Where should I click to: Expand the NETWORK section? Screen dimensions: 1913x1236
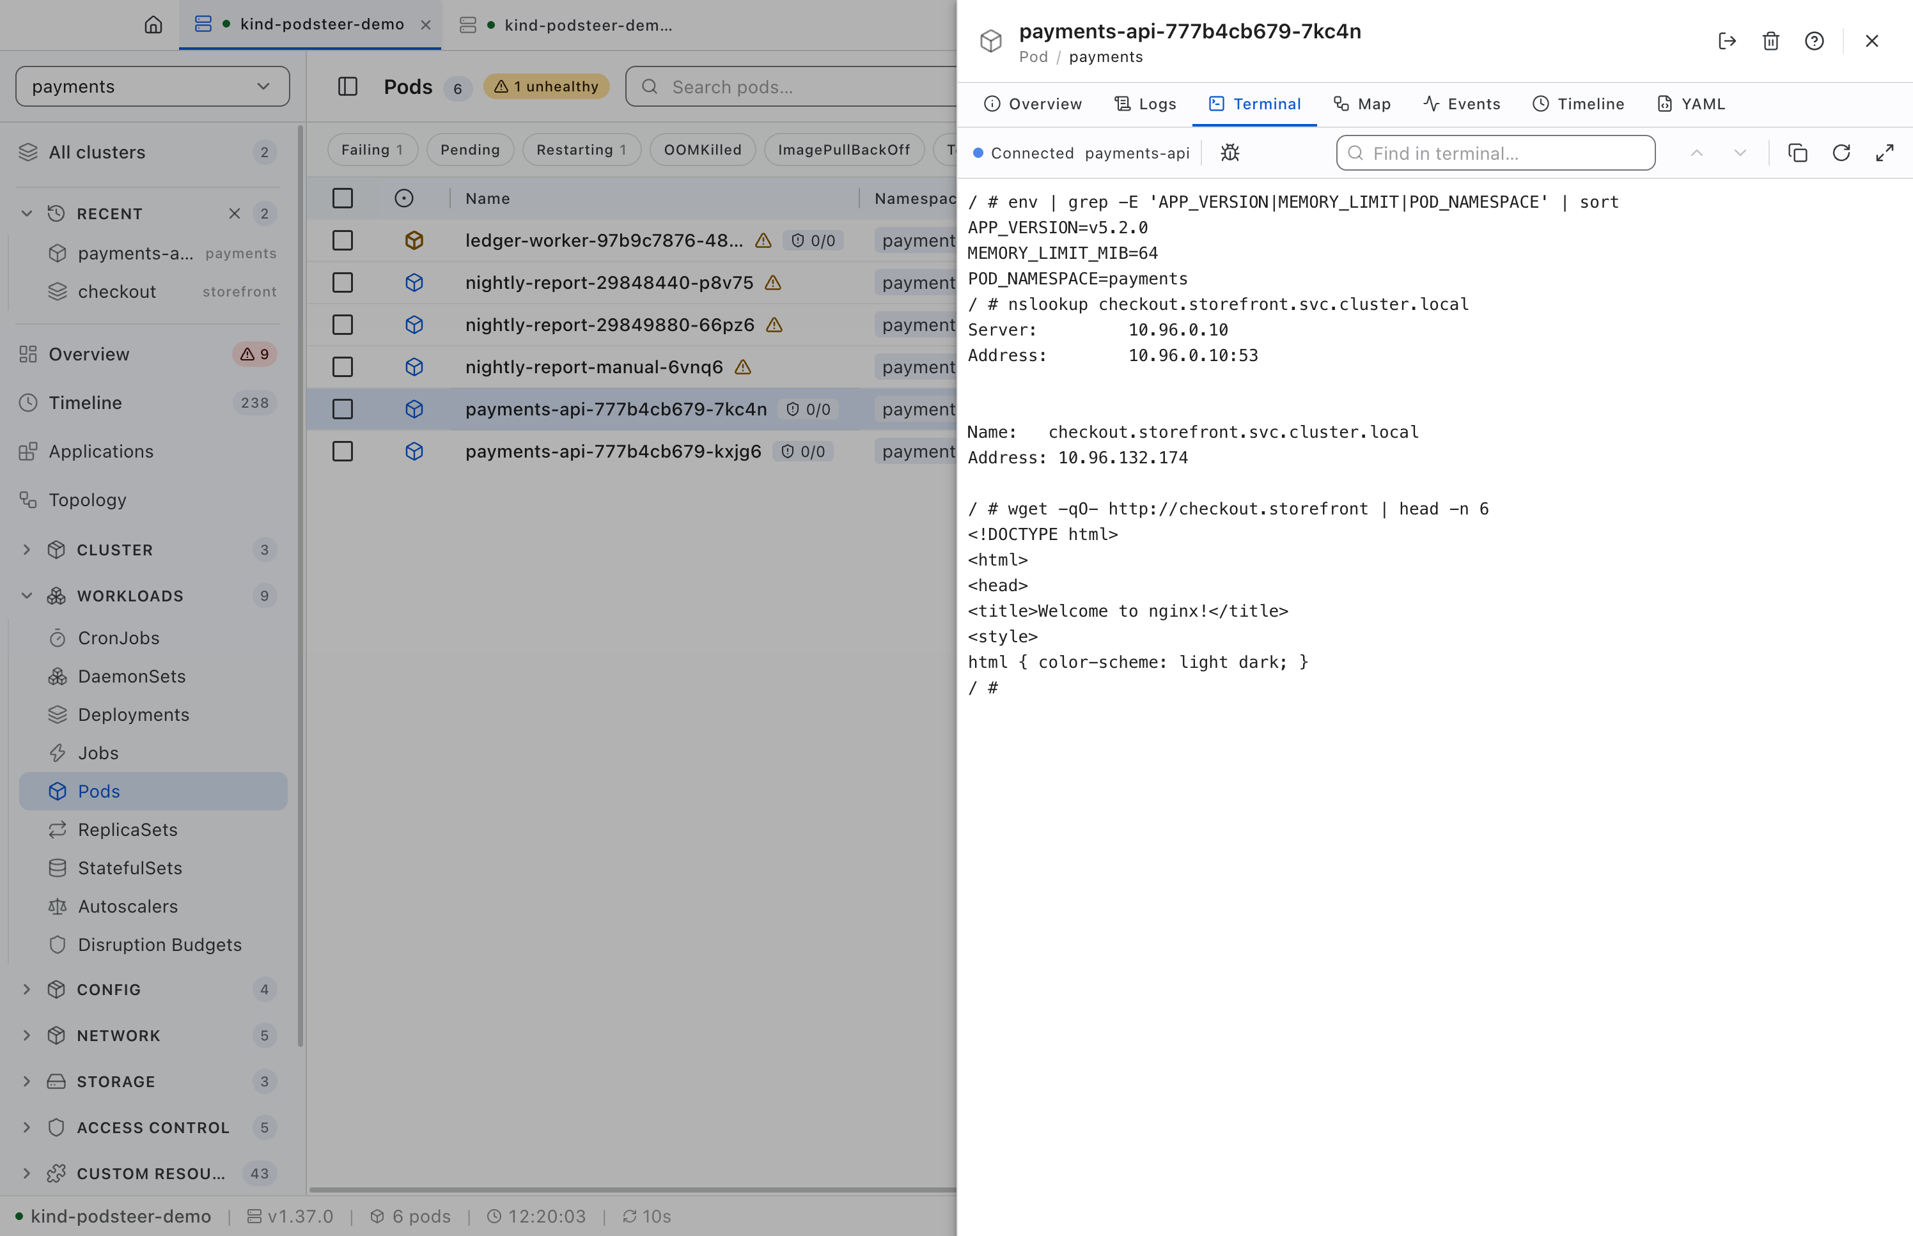click(27, 1035)
